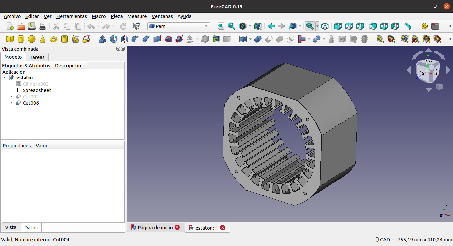Open CAD navigation style menu in status bar

385,240
